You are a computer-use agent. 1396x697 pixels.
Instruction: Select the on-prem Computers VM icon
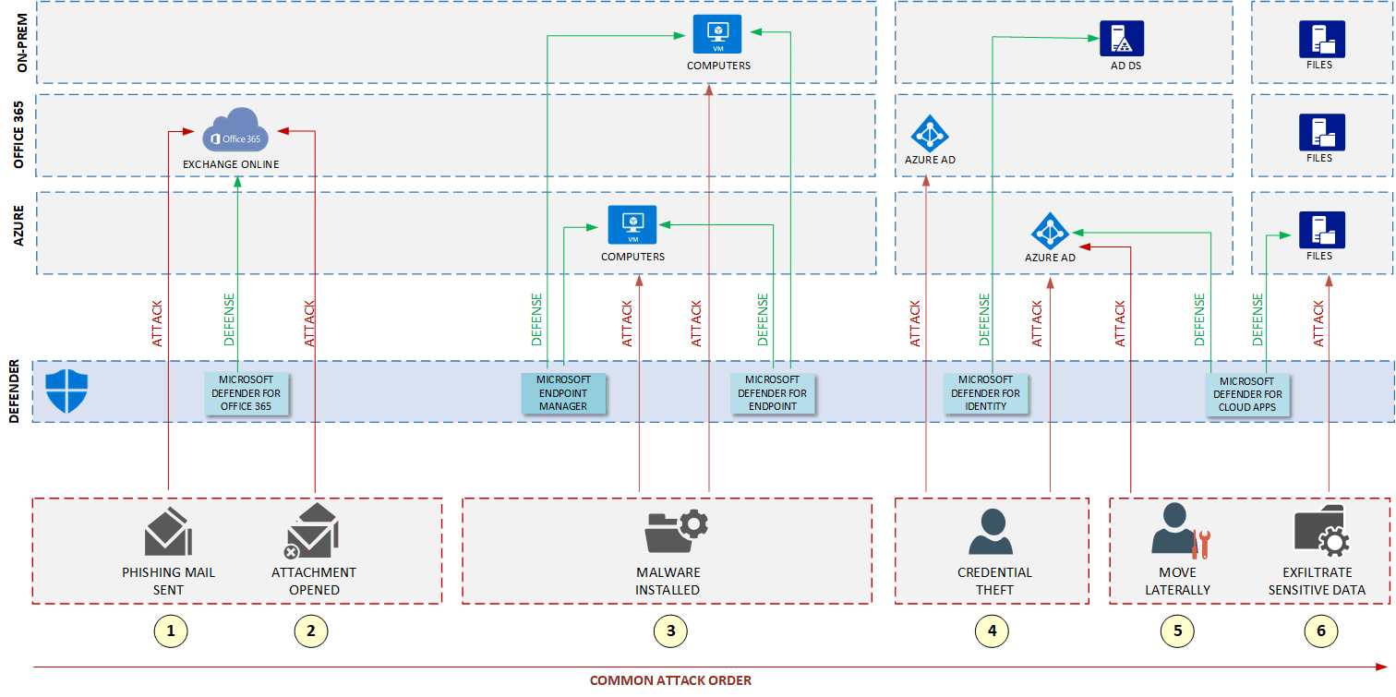(718, 35)
